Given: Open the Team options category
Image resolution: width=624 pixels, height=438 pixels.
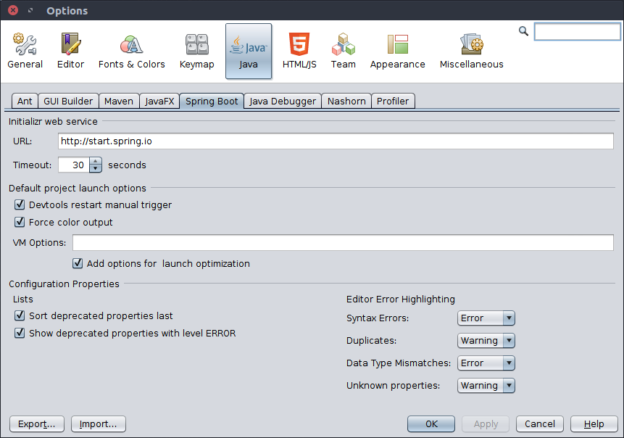Looking at the screenshot, I should tap(343, 51).
